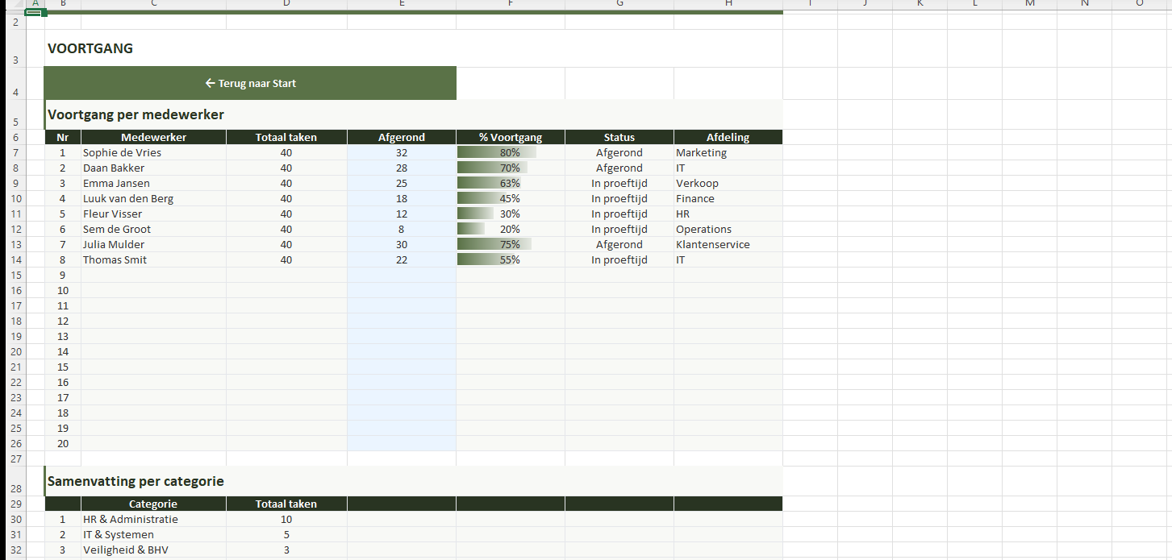Select row header 10

pyautogui.click(x=16, y=198)
